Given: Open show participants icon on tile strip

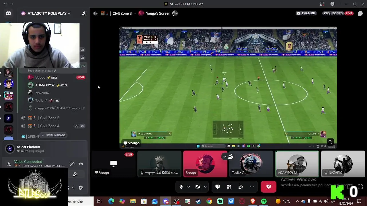Looking at the screenshot, I should pyautogui.click(x=231, y=157).
